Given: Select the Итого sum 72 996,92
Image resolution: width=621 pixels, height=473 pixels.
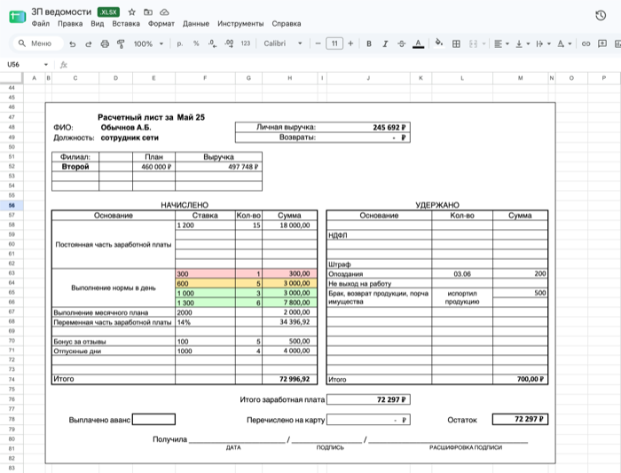Looking at the screenshot, I should [x=289, y=379].
